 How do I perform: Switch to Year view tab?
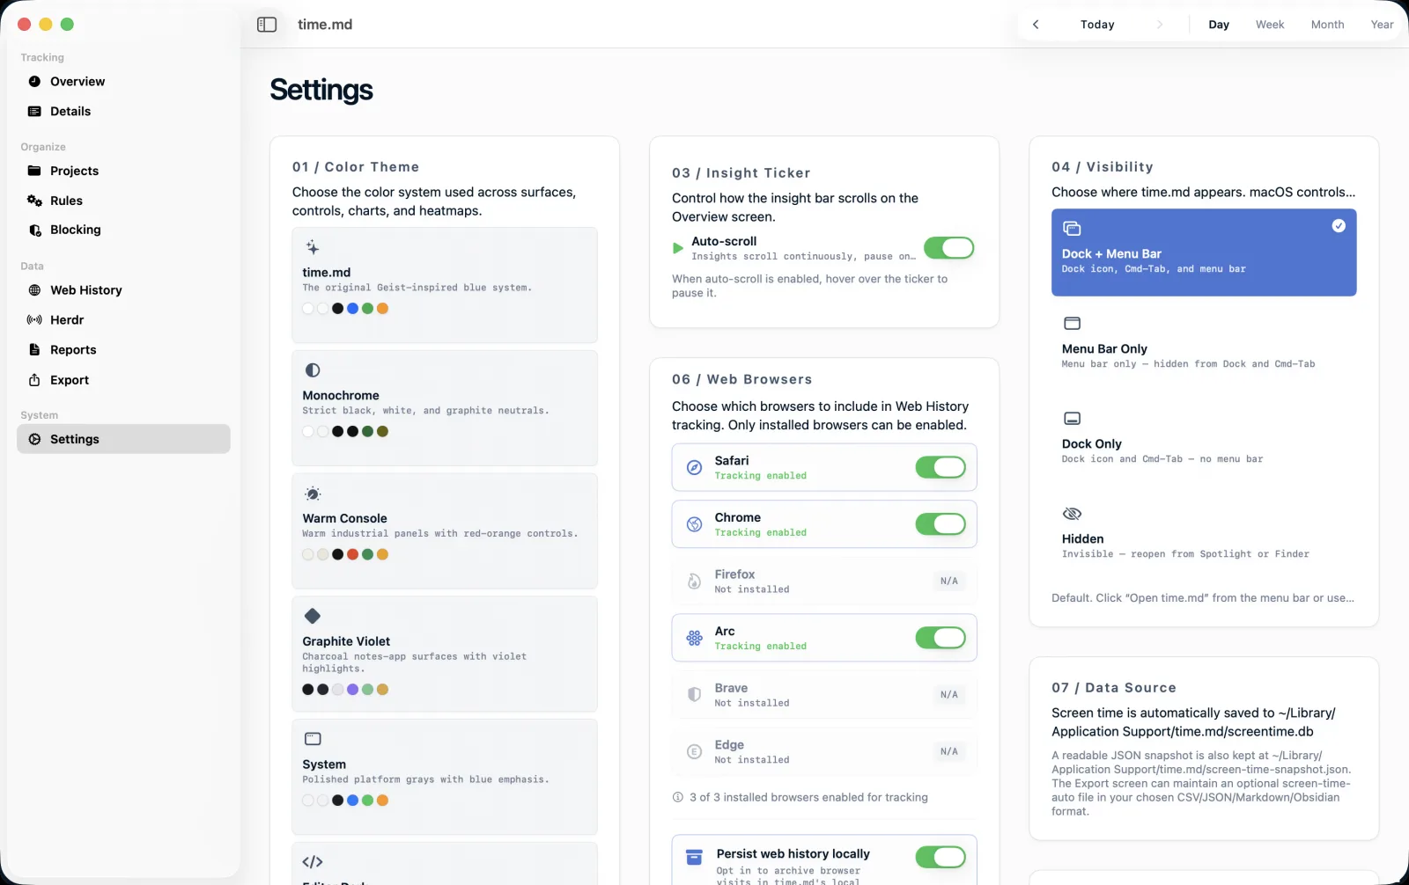tap(1382, 25)
